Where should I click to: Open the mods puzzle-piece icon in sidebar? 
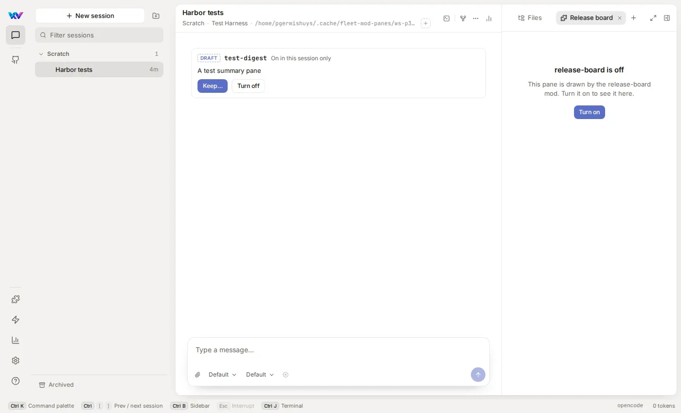16,299
